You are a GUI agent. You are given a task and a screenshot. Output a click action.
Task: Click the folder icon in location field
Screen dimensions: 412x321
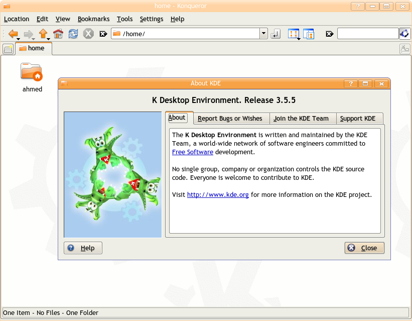[x=116, y=34]
